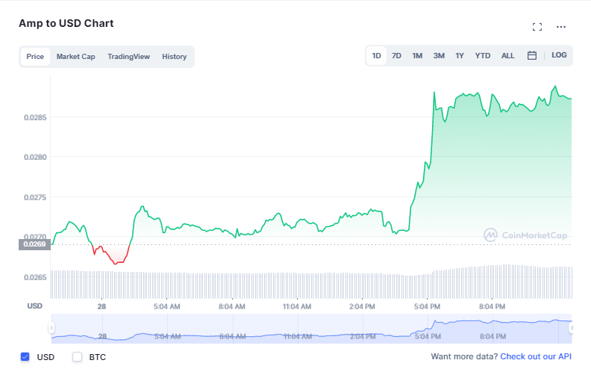Check the BTC currency checkbox

tap(78, 356)
